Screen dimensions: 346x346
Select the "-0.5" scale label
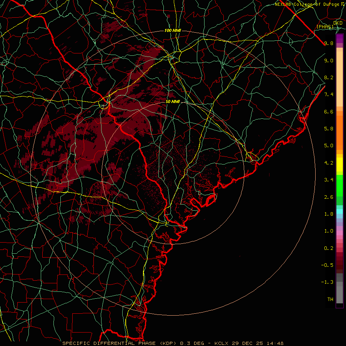pos(327,265)
